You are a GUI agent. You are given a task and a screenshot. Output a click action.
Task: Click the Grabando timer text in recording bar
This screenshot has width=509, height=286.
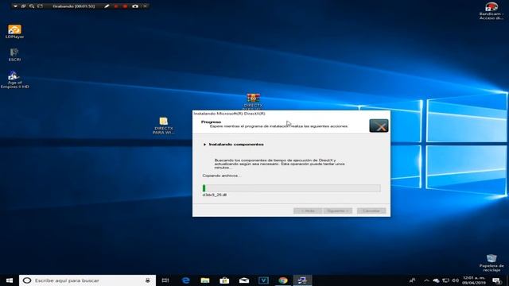[x=74, y=6]
